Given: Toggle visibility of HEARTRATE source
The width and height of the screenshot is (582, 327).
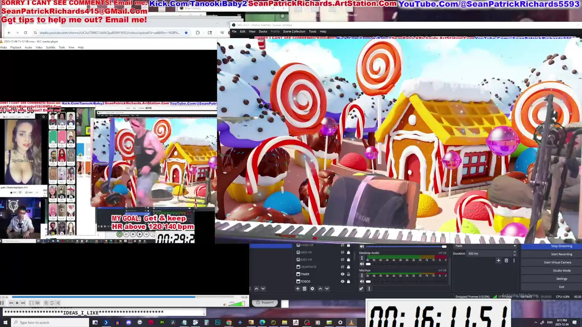Looking at the screenshot, I should point(342,267).
